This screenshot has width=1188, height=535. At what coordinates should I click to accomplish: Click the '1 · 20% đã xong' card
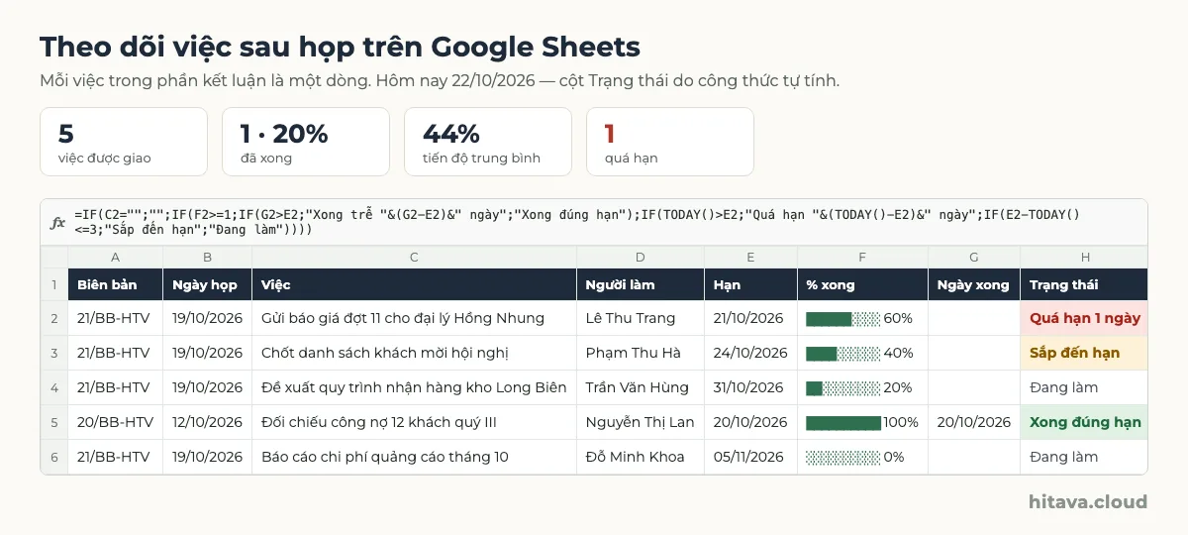(306, 142)
